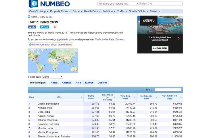Select the Oceania region tab
Viewport: 207px width, 138px height.
[x=102, y=83]
